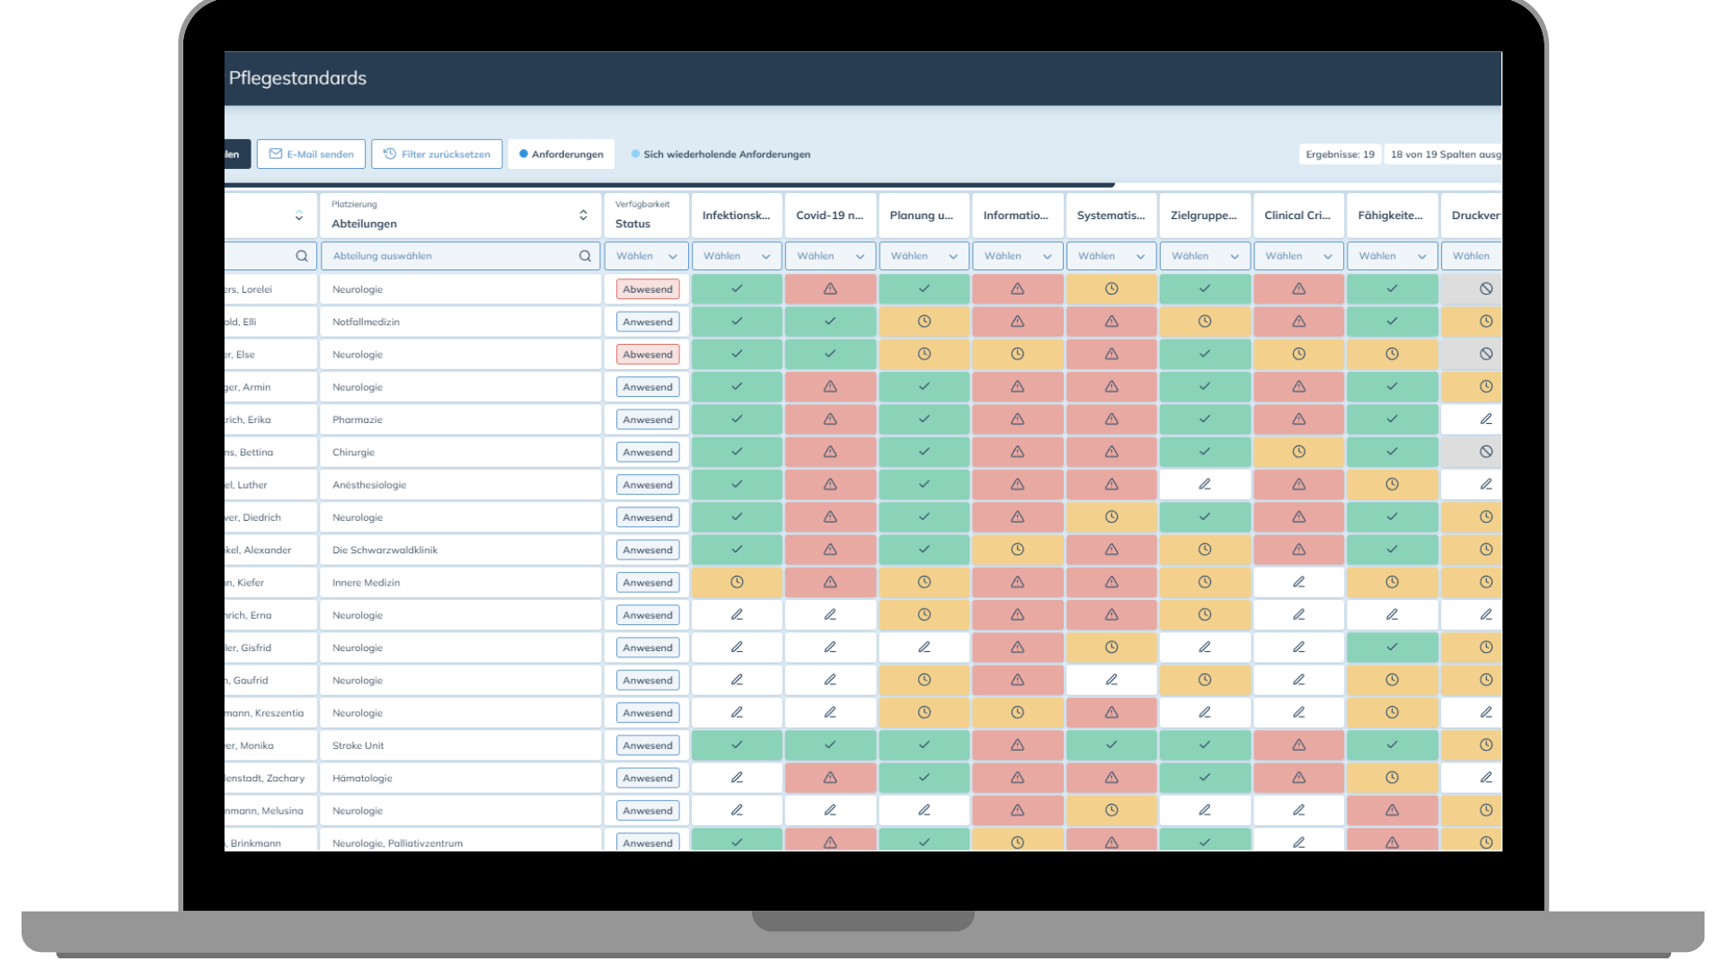Sort by Abteilungen column header
Screen dimensions: 1725x970
coord(582,216)
